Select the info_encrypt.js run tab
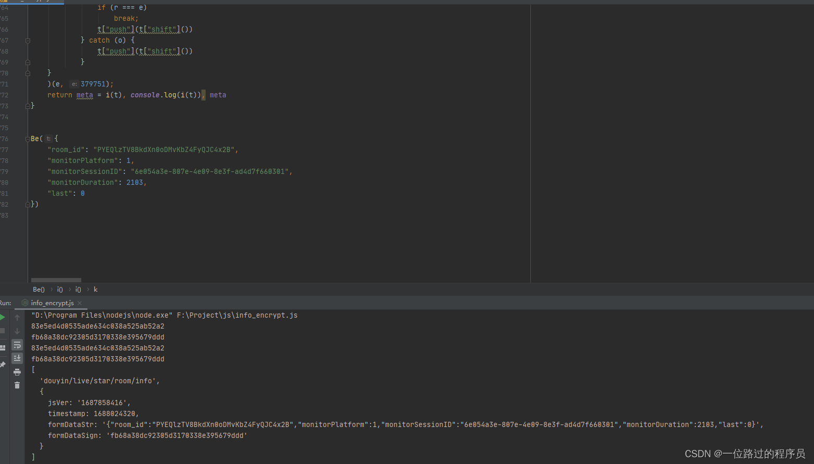 coord(52,303)
